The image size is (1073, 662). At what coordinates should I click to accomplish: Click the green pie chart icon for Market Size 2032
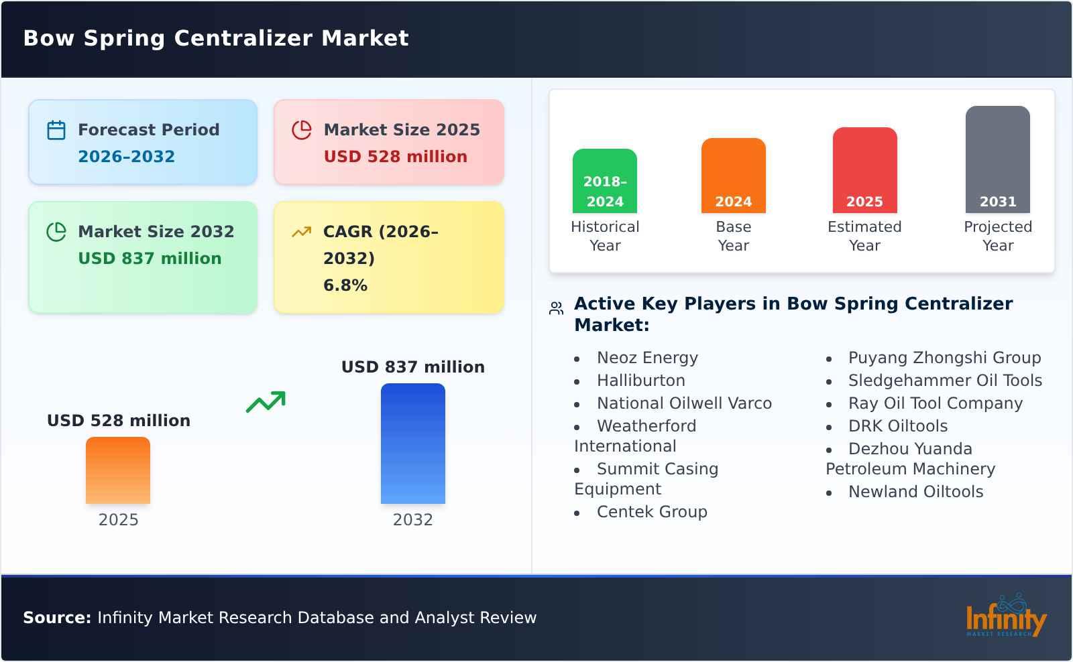[56, 232]
